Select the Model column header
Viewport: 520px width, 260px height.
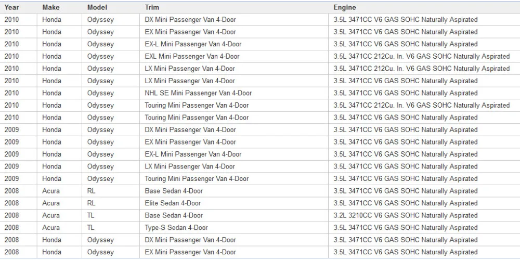tap(97, 7)
